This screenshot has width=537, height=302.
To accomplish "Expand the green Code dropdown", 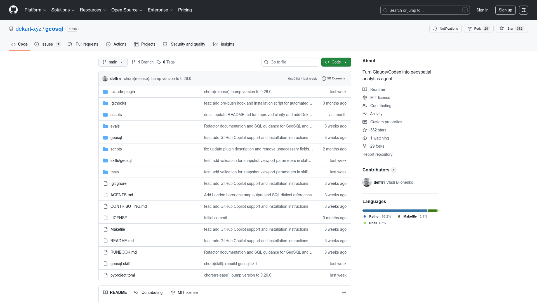I will coord(336,62).
